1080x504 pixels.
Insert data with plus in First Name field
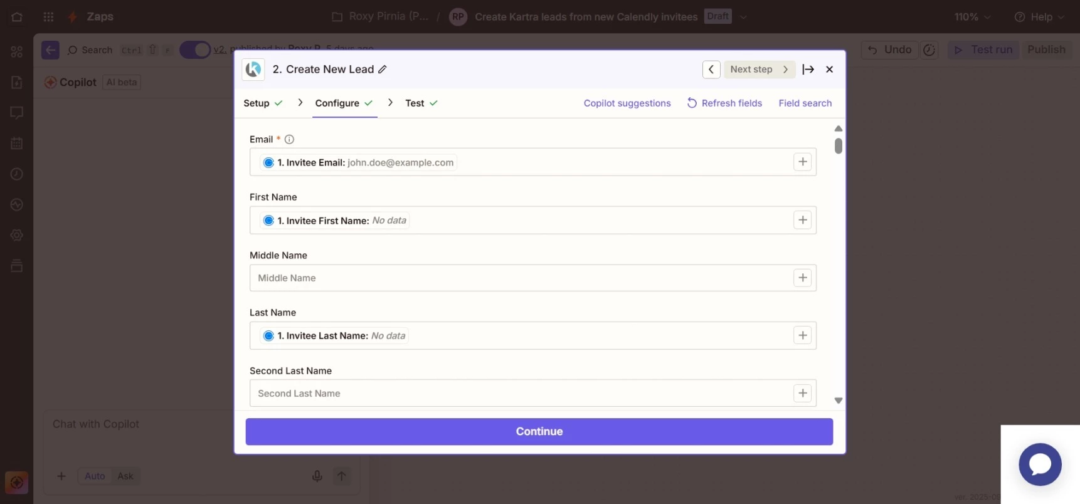click(803, 220)
